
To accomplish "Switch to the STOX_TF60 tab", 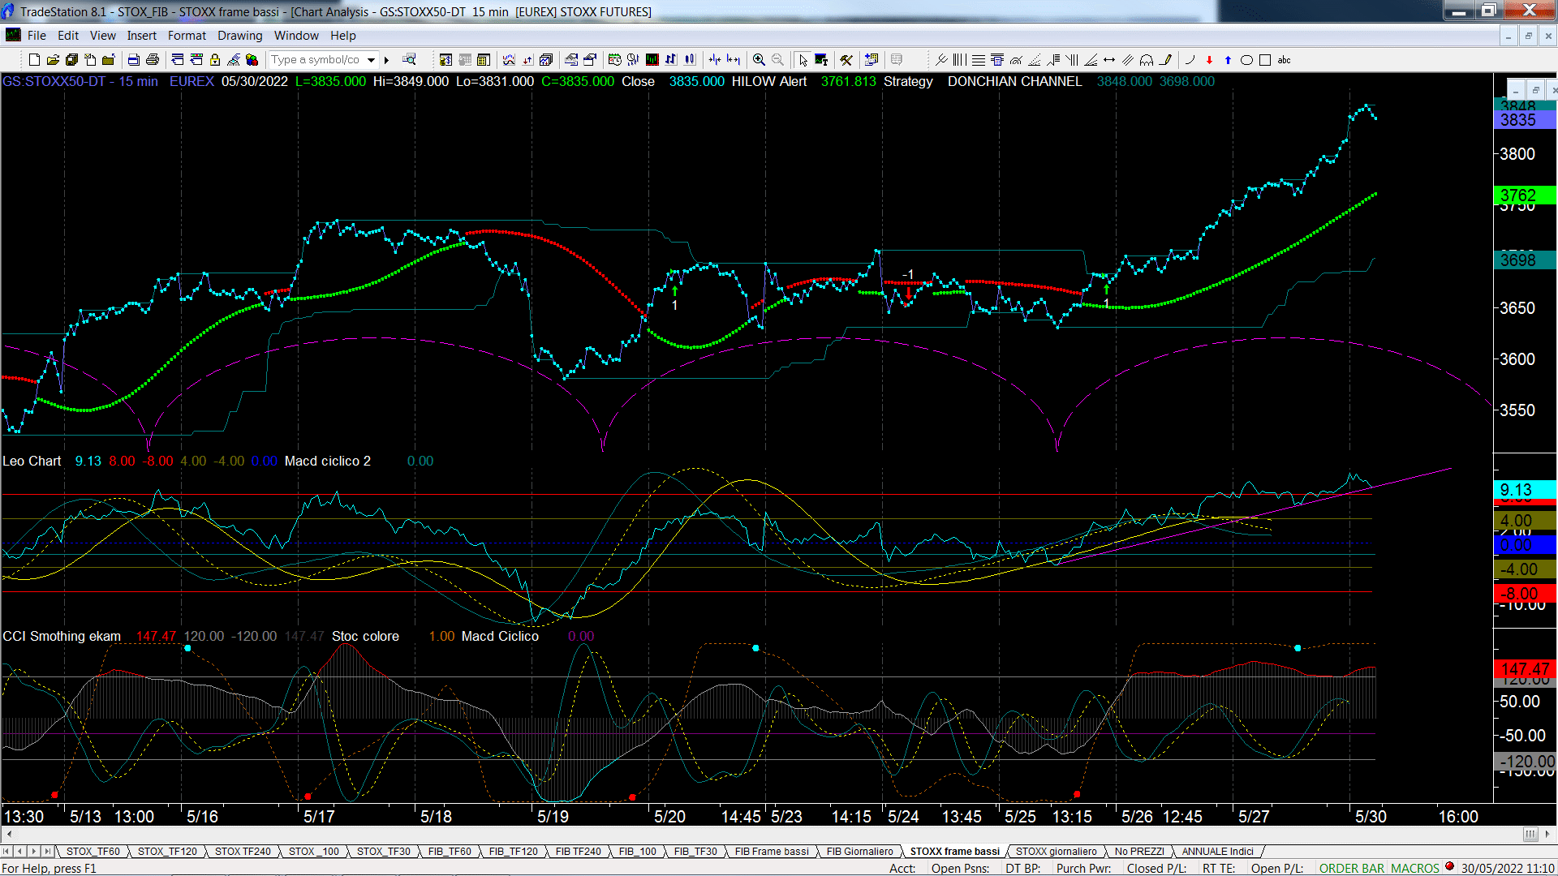I will point(93,851).
